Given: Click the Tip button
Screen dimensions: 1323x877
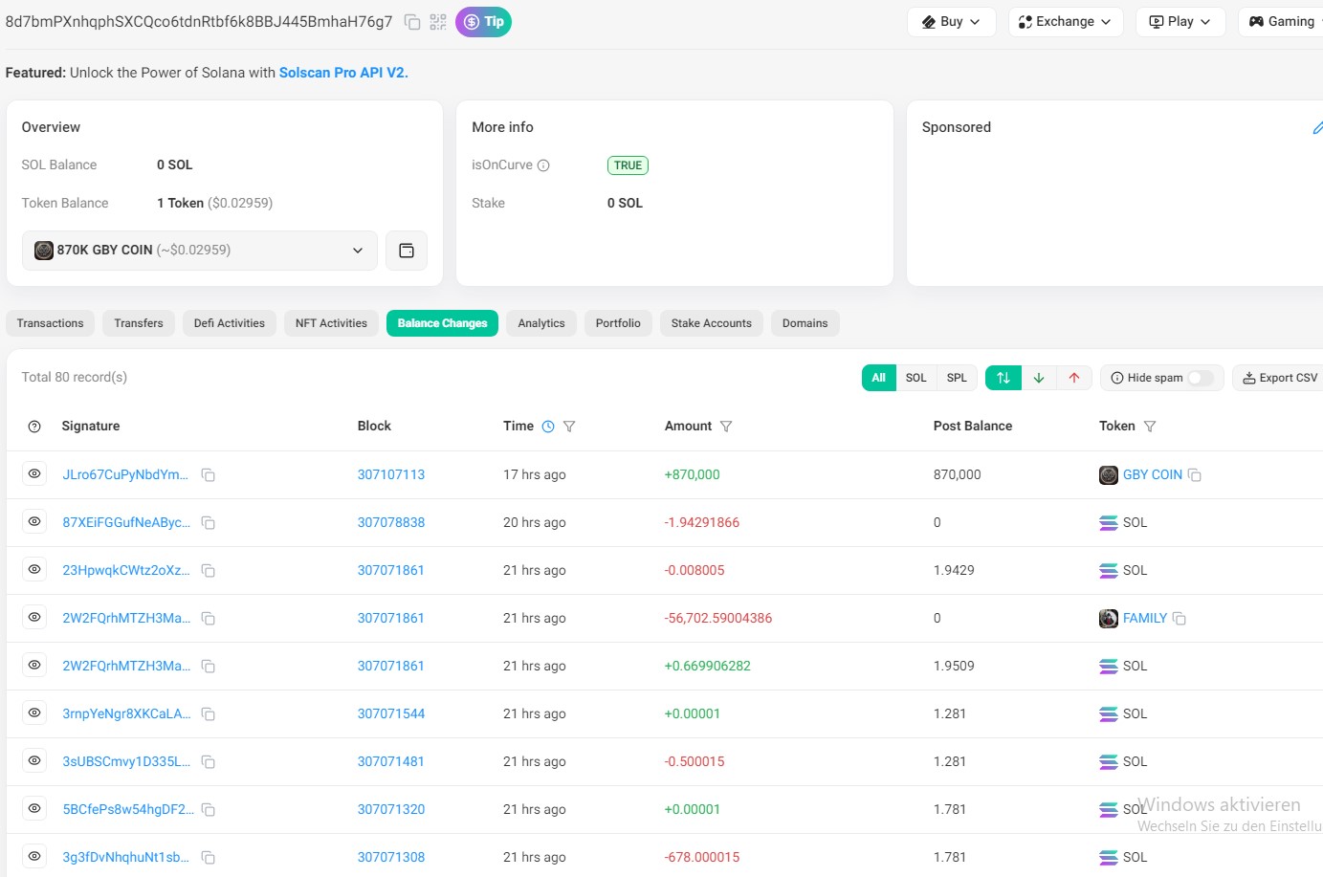Looking at the screenshot, I should coord(483,22).
